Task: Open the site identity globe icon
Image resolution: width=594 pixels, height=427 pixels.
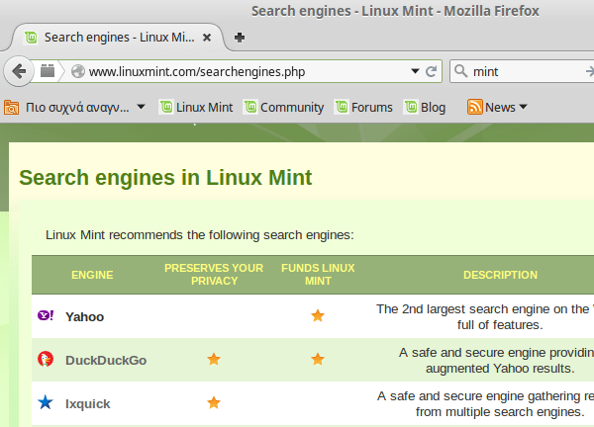Action: (x=78, y=71)
